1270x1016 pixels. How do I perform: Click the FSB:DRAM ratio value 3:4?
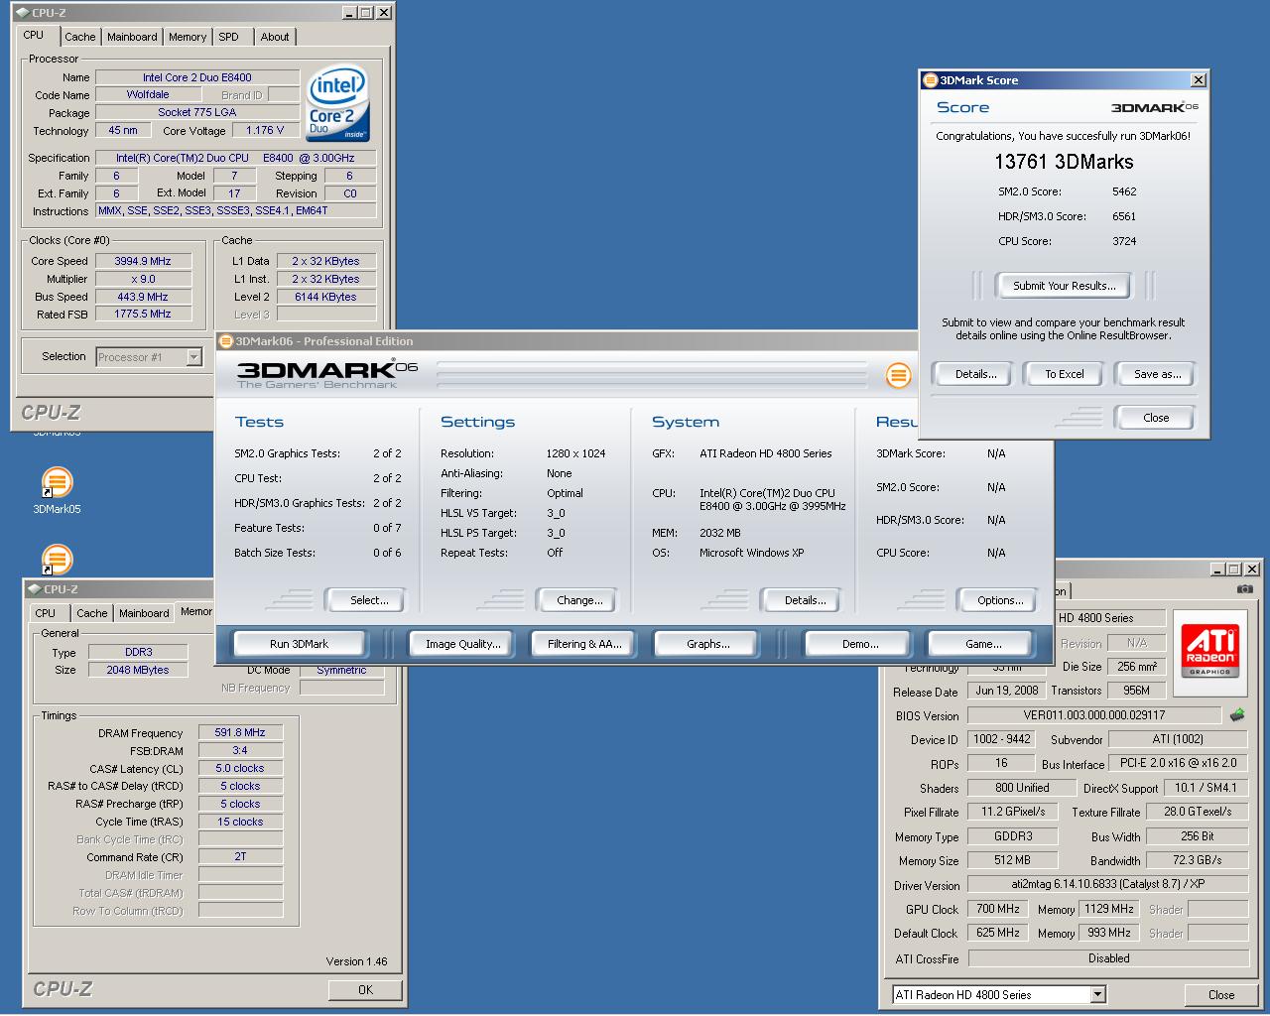click(x=240, y=750)
